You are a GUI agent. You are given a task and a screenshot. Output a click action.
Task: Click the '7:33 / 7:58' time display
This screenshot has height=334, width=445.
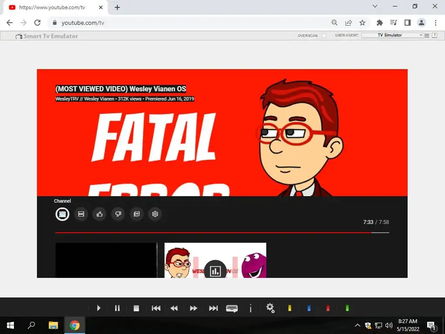tap(376, 222)
